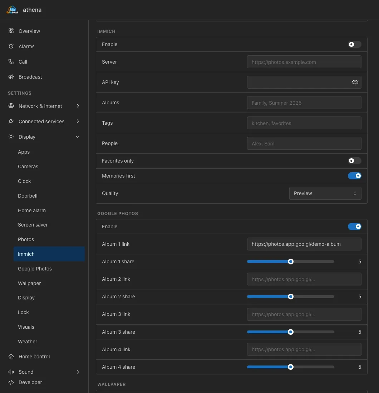Reveal the API key with the eye icon
The width and height of the screenshot is (379, 393).
pos(355,82)
